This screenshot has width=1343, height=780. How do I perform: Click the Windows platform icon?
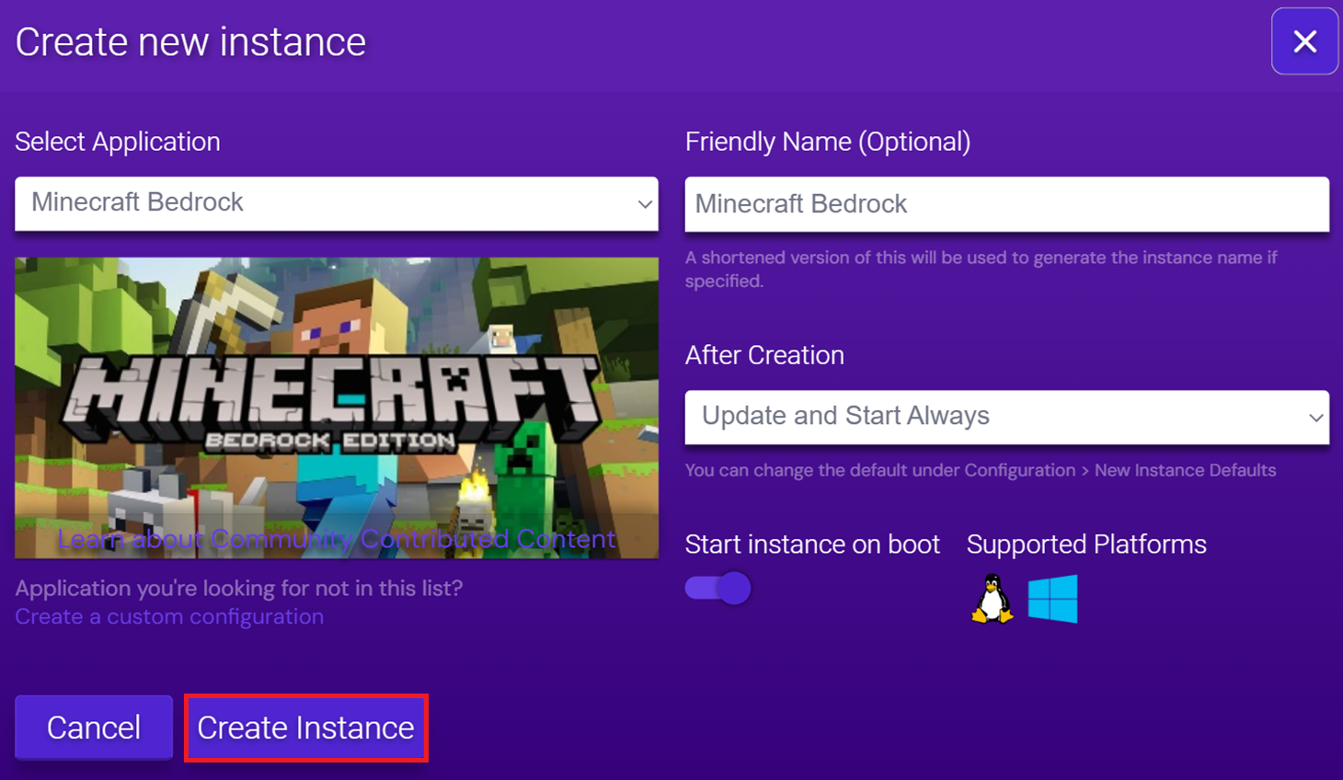click(1053, 598)
